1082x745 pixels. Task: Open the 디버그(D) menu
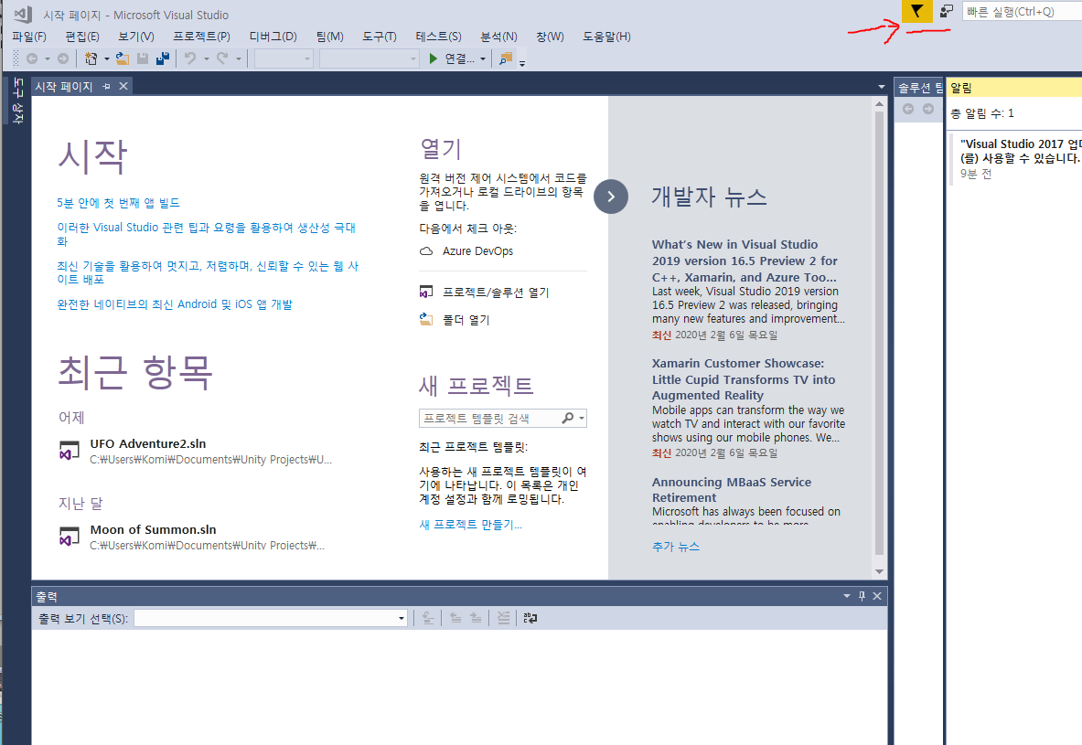[273, 37]
